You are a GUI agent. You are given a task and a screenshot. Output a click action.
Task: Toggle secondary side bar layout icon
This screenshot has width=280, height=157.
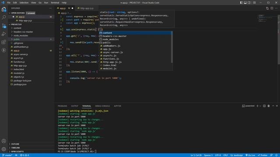[249, 3]
